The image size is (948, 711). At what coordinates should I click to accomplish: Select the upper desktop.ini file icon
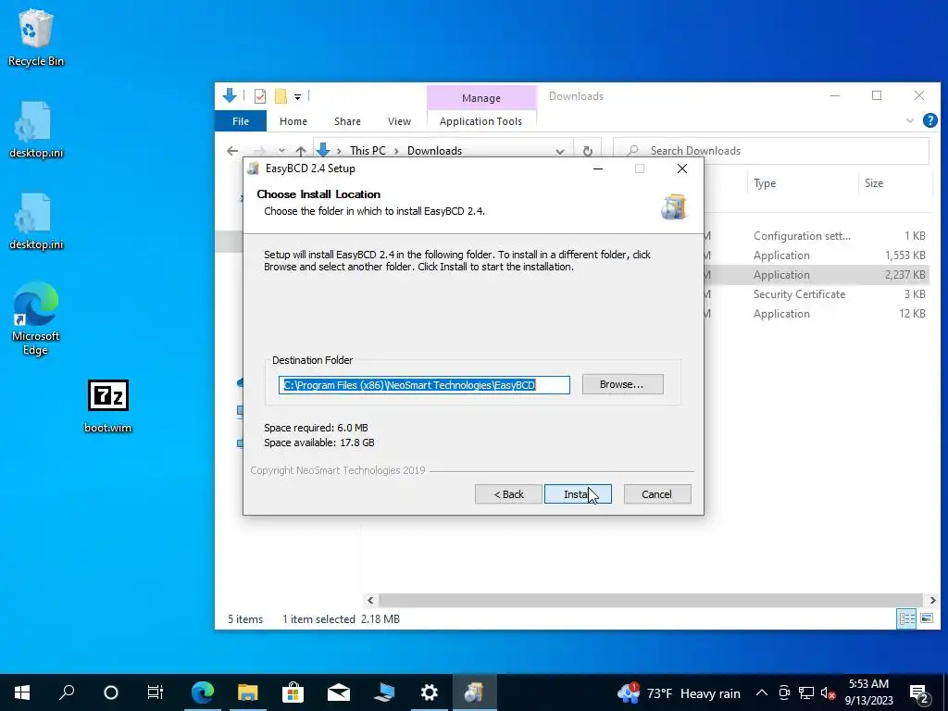click(x=35, y=130)
